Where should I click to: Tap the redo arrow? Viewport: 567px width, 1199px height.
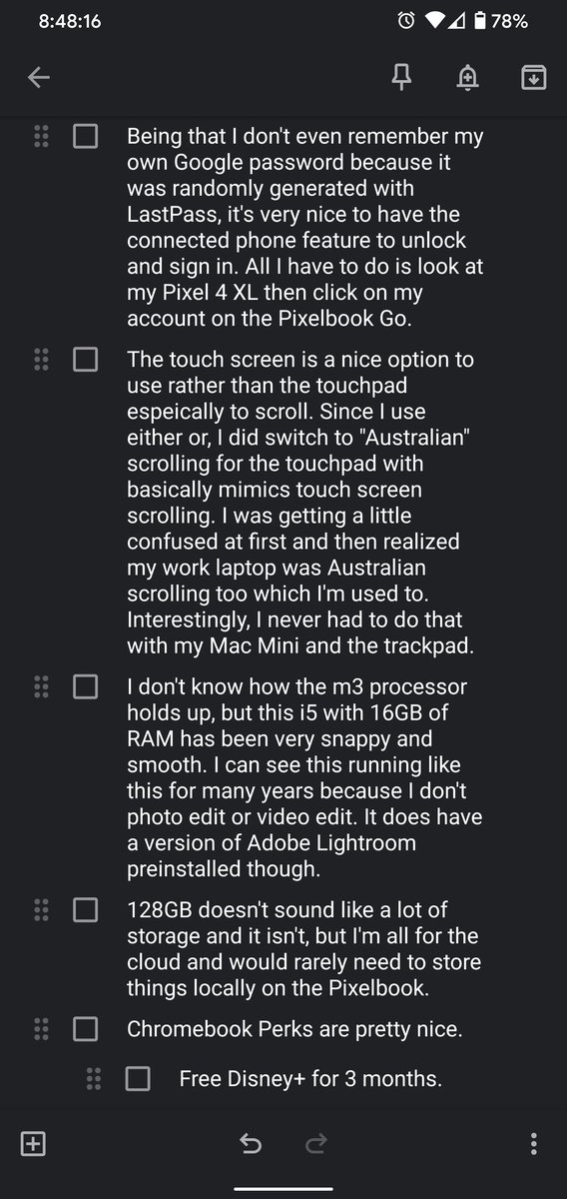[x=316, y=1144]
